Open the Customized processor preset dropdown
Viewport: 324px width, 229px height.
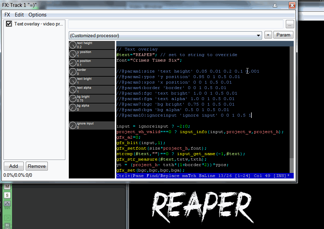165,35
